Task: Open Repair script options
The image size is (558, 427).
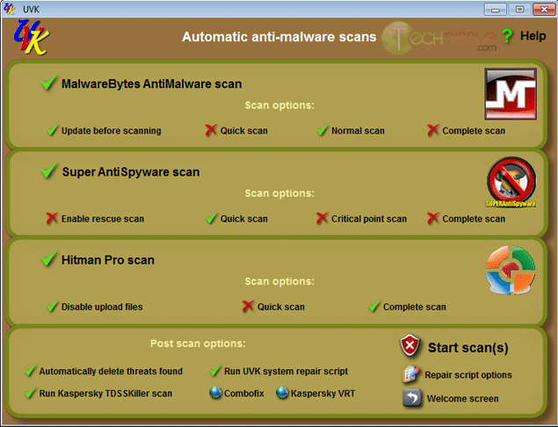Action: point(468,375)
